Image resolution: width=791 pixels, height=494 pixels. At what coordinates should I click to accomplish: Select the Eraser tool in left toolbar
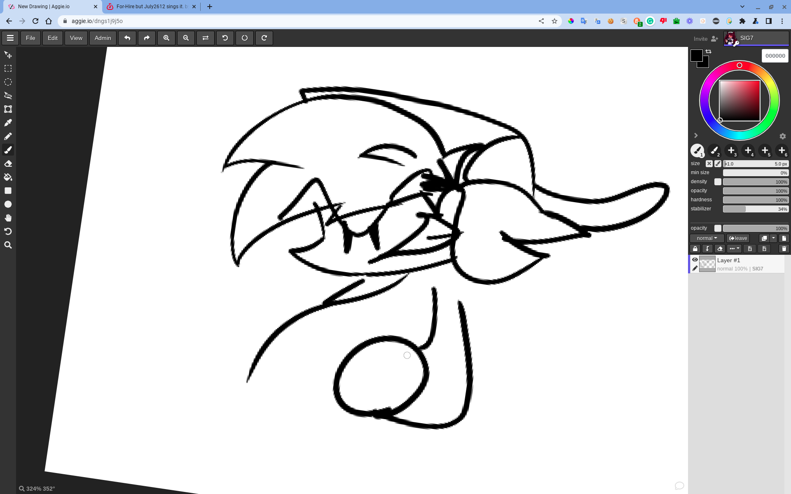pos(8,163)
